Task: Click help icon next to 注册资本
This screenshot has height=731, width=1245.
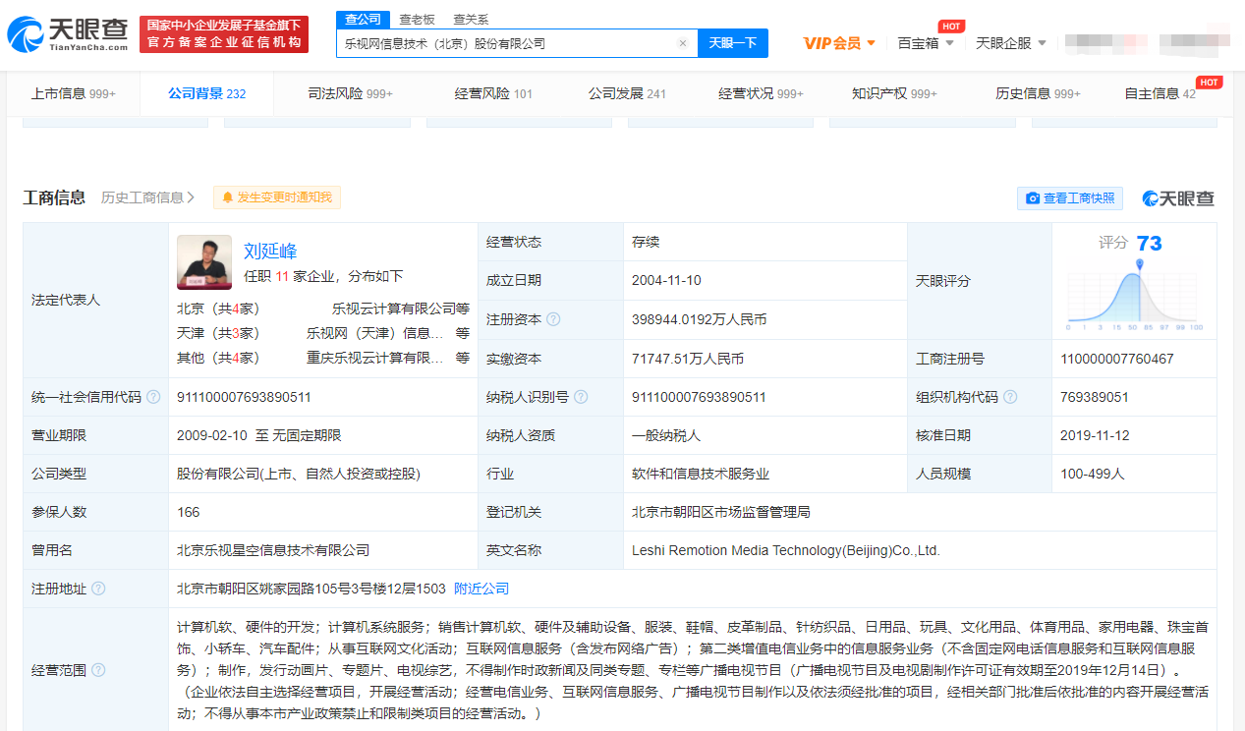Action: click(x=553, y=319)
